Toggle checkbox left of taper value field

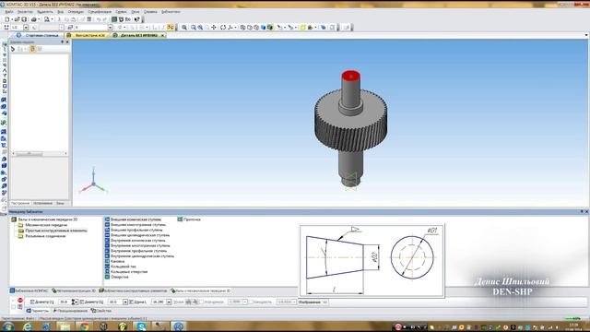pos(201,302)
